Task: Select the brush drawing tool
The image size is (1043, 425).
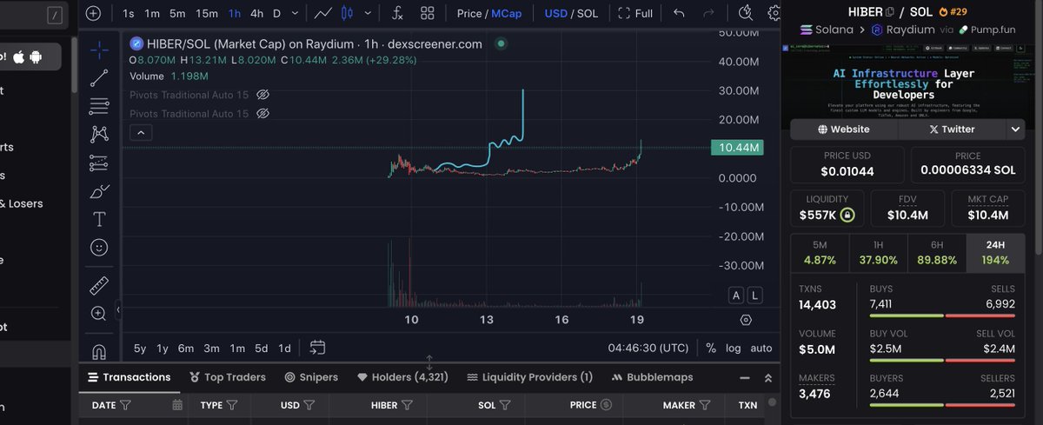Action: pyautogui.click(x=99, y=191)
